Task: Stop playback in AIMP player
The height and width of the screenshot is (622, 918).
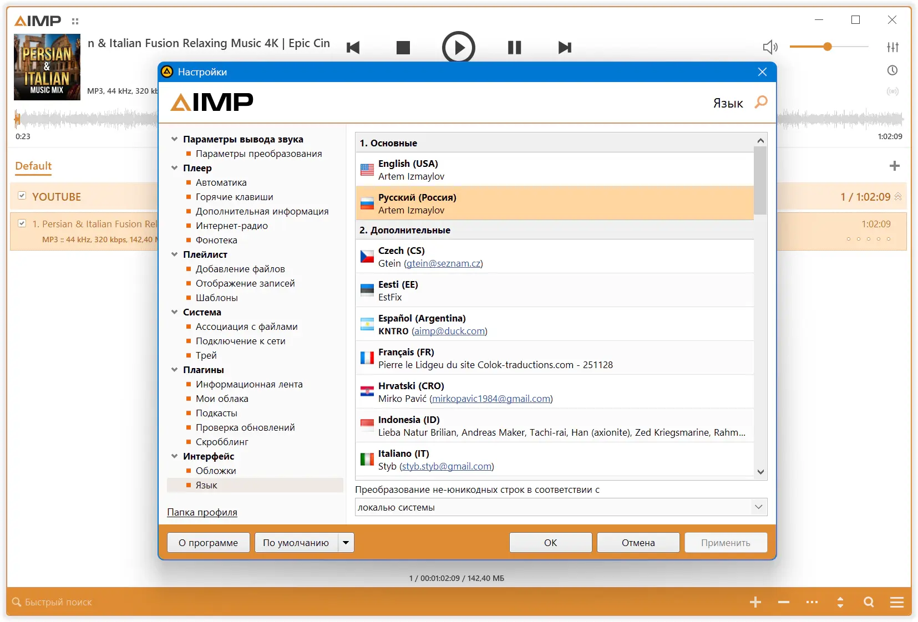Action: [x=403, y=48]
